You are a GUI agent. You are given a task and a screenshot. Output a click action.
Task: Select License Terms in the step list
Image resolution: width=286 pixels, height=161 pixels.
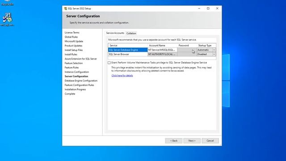72,33
